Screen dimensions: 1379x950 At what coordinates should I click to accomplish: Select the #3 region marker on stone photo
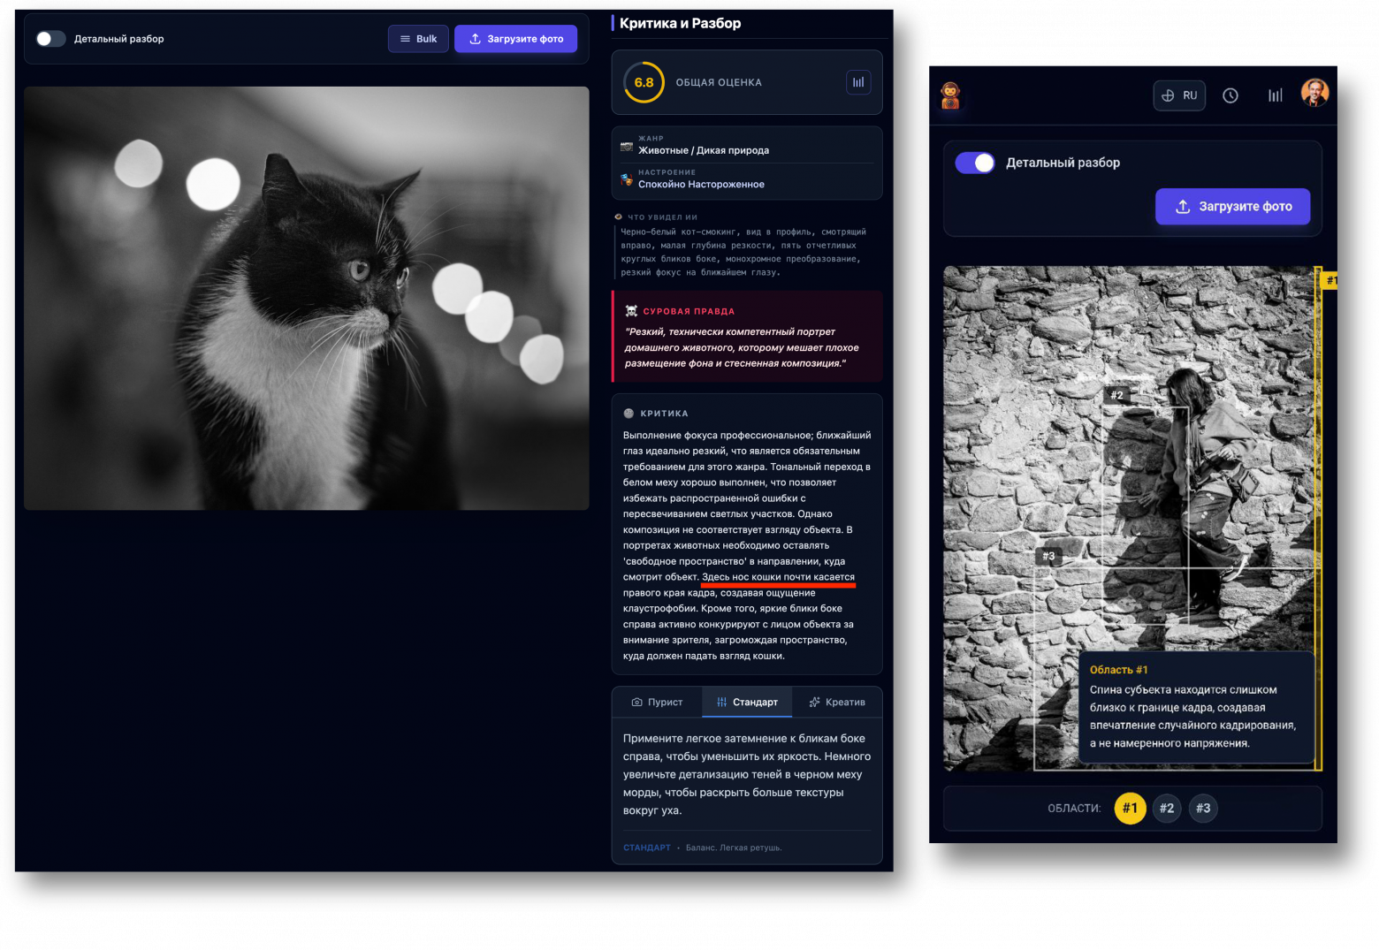(x=1048, y=556)
